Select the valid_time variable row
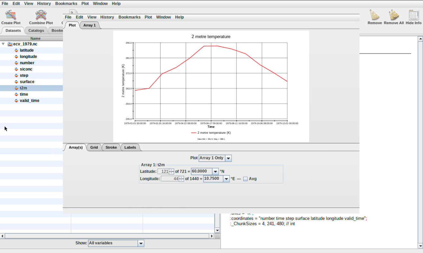This screenshot has width=423, height=253. [32, 100]
